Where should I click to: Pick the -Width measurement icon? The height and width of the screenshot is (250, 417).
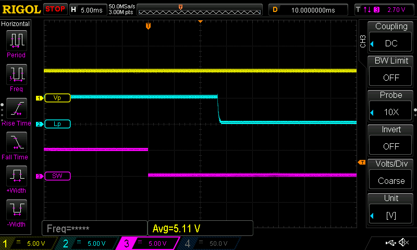click(16, 209)
